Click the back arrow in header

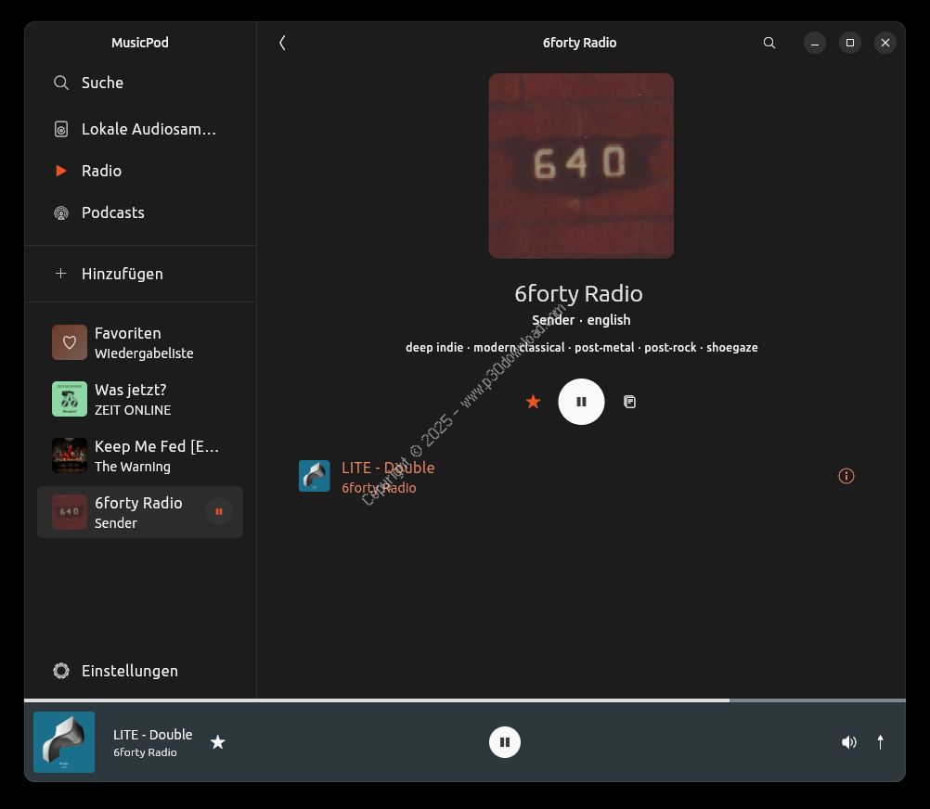click(x=282, y=43)
